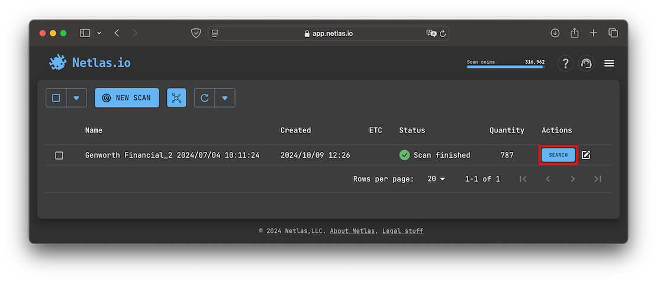Open dropdown next to select-all checkbox

coord(76,98)
